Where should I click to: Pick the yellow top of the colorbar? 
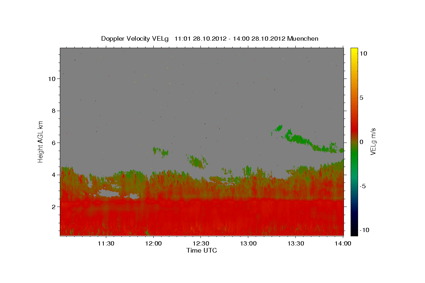click(354, 51)
